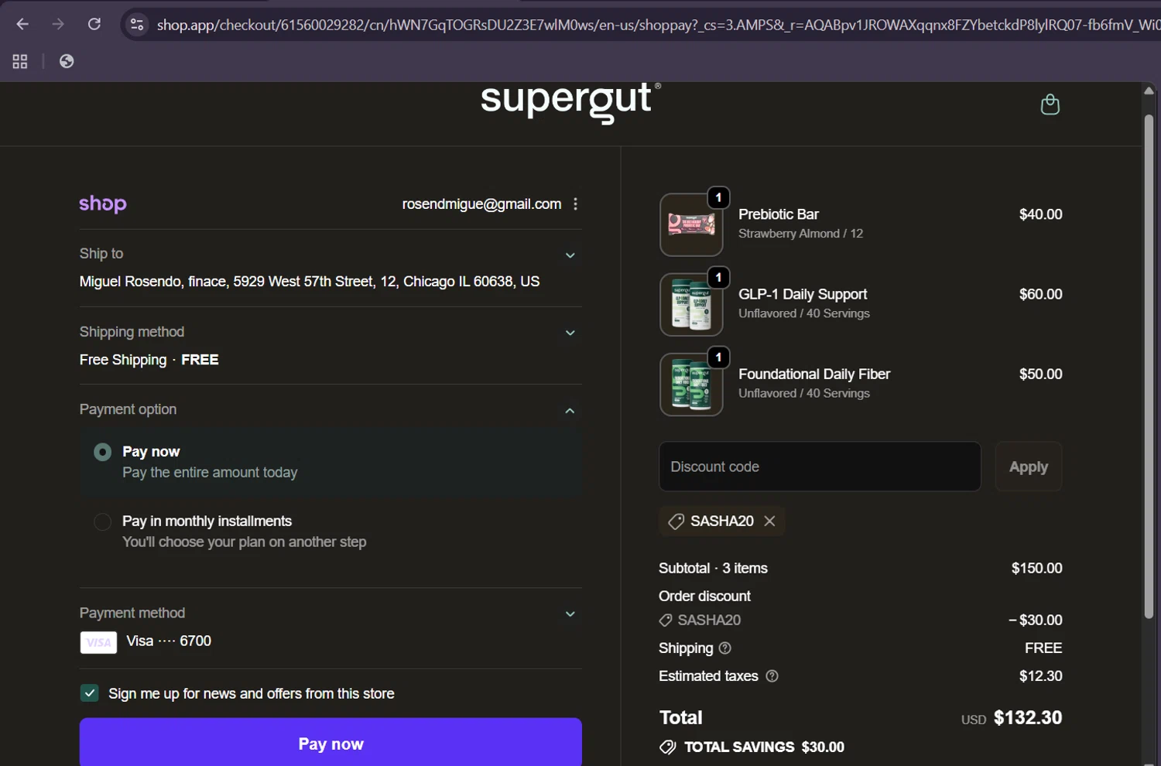
Task: Click the Shipping help question icon
Action: (x=725, y=648)
